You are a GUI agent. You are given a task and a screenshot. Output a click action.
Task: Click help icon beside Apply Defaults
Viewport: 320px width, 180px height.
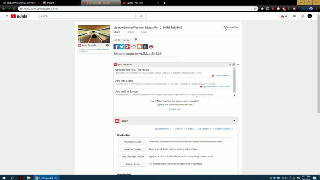tap(107, 45)
